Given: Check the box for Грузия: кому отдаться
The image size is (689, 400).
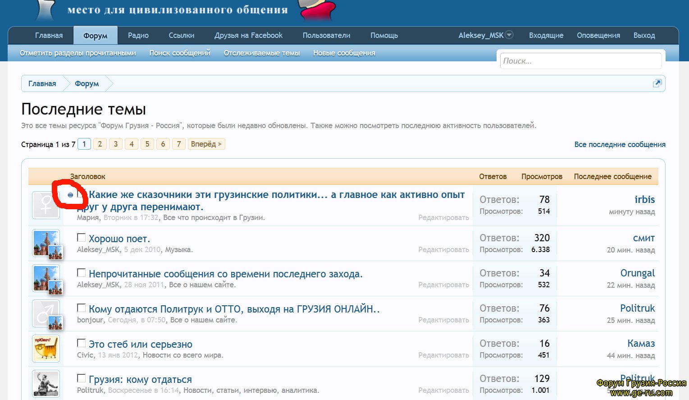Looking at the screenshot, I should [81, 378].
